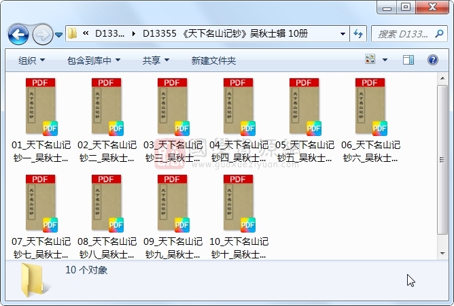Open PDF file 02_天下名山记钞二
Screen dimensions: 454x306
pos(107,107)
